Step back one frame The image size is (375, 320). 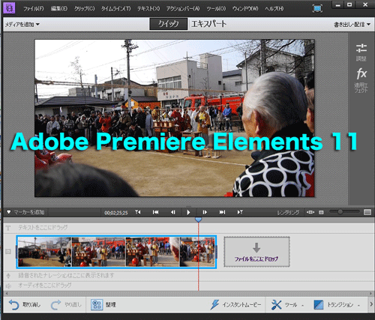coord(172,212)
